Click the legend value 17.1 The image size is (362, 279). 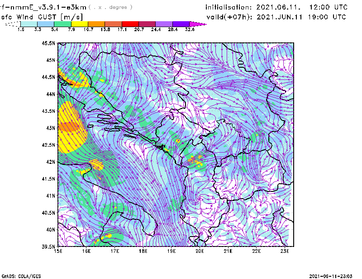122,29
